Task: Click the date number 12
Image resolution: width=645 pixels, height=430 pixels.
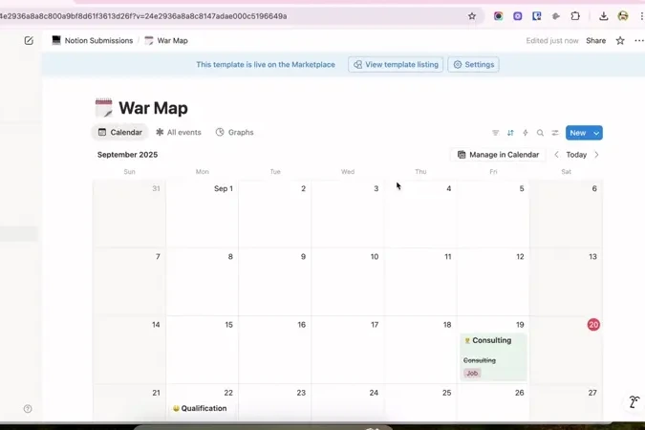Action: click(x=520, y=257)
